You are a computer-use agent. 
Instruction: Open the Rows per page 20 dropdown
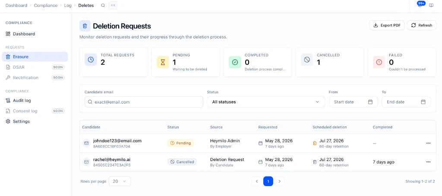pyautogui.click(x=120, y=181)
